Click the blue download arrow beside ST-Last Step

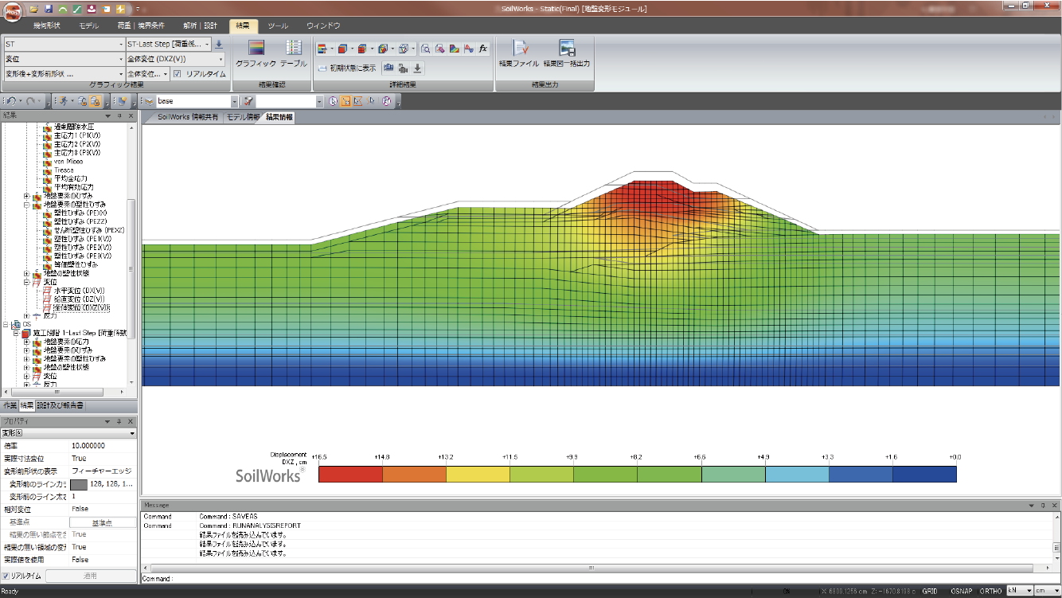(219, 45)
